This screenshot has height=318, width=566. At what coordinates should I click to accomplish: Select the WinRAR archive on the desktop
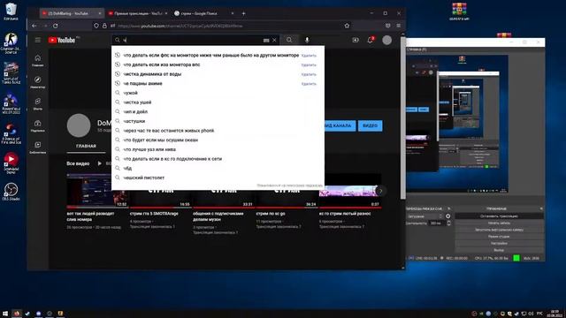459,11
